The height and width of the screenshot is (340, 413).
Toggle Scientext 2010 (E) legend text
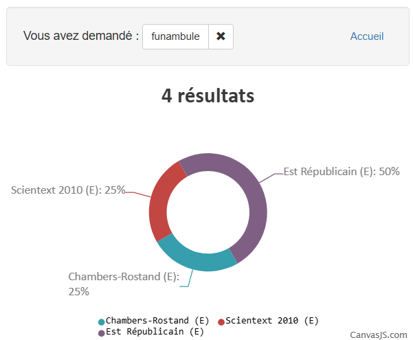272,321
